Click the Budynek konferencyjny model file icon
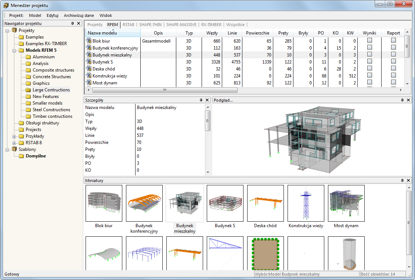 [89, 48]
